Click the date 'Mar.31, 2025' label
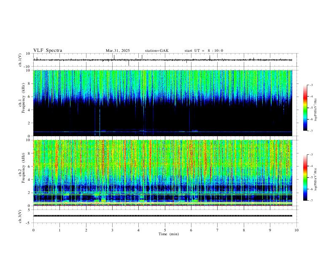This screenshot has width=334, height=258. pos(118,51)
